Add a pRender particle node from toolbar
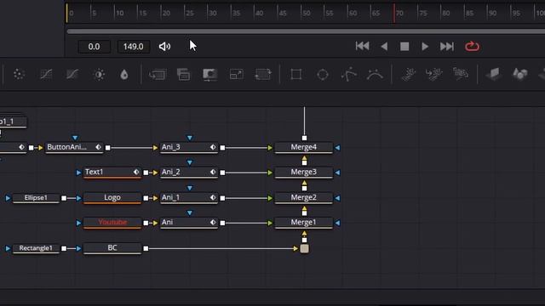The width and height of the screenshot is (545, 306). tap(461, 74)
